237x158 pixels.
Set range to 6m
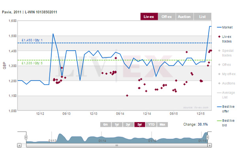pyautogui.click(x=105, y=124)
